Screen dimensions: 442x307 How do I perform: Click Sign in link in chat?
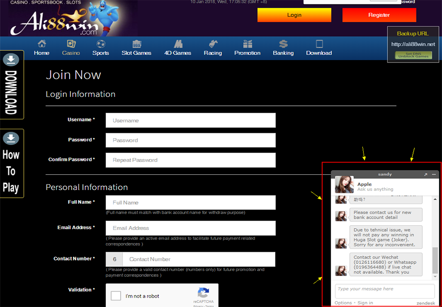(365, 303)
